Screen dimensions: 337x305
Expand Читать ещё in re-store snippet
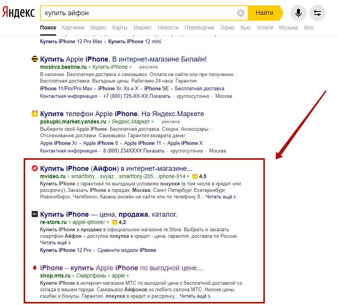click(x=55, y=243)
